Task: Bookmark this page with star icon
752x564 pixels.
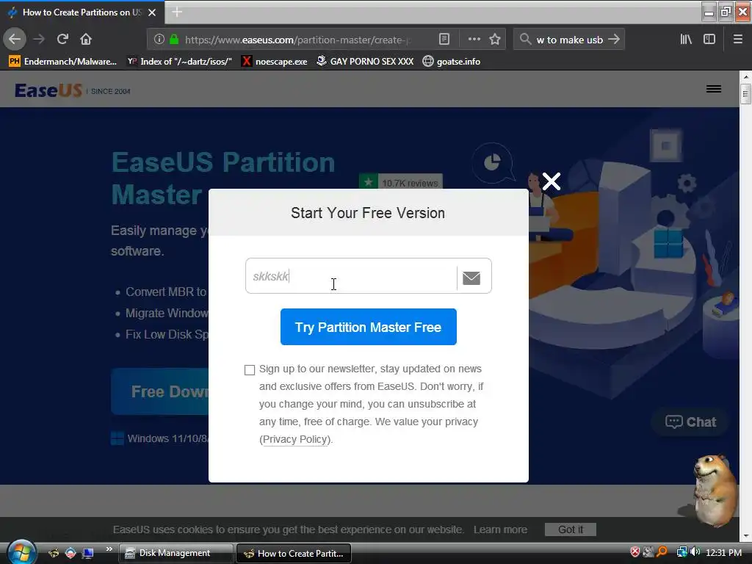Action: [x=495, y=40]
